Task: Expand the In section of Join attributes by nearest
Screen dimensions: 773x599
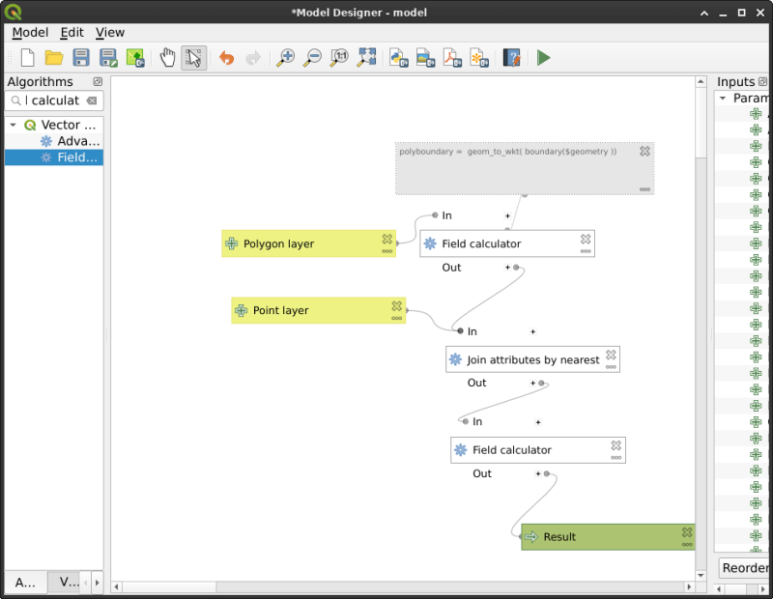Action: [533, 331]
